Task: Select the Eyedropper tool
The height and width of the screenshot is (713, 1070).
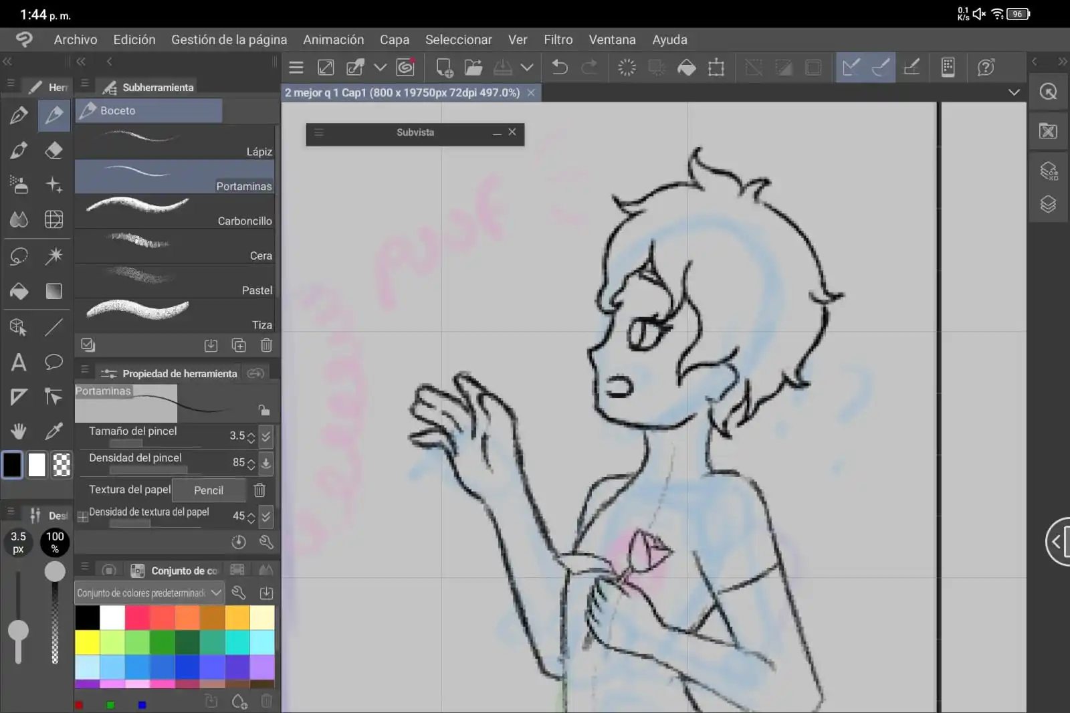Action: 53,431
